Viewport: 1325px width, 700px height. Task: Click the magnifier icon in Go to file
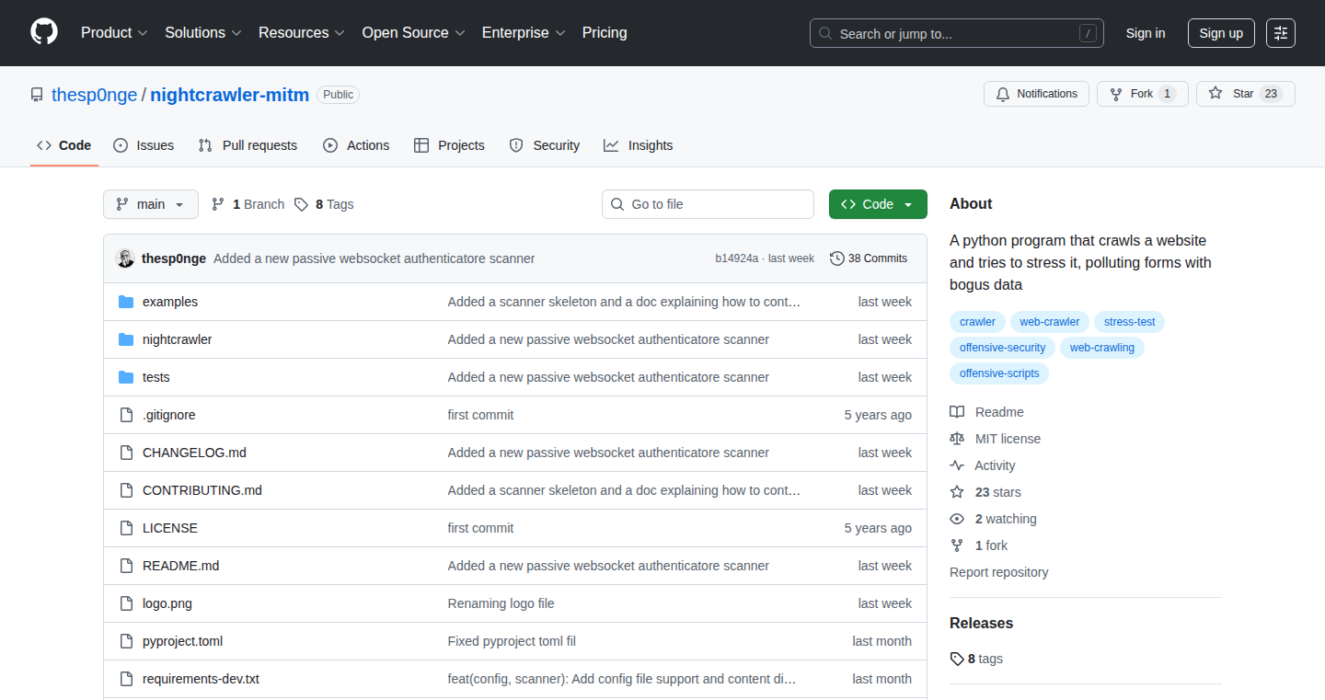click(x=617, y=204)
